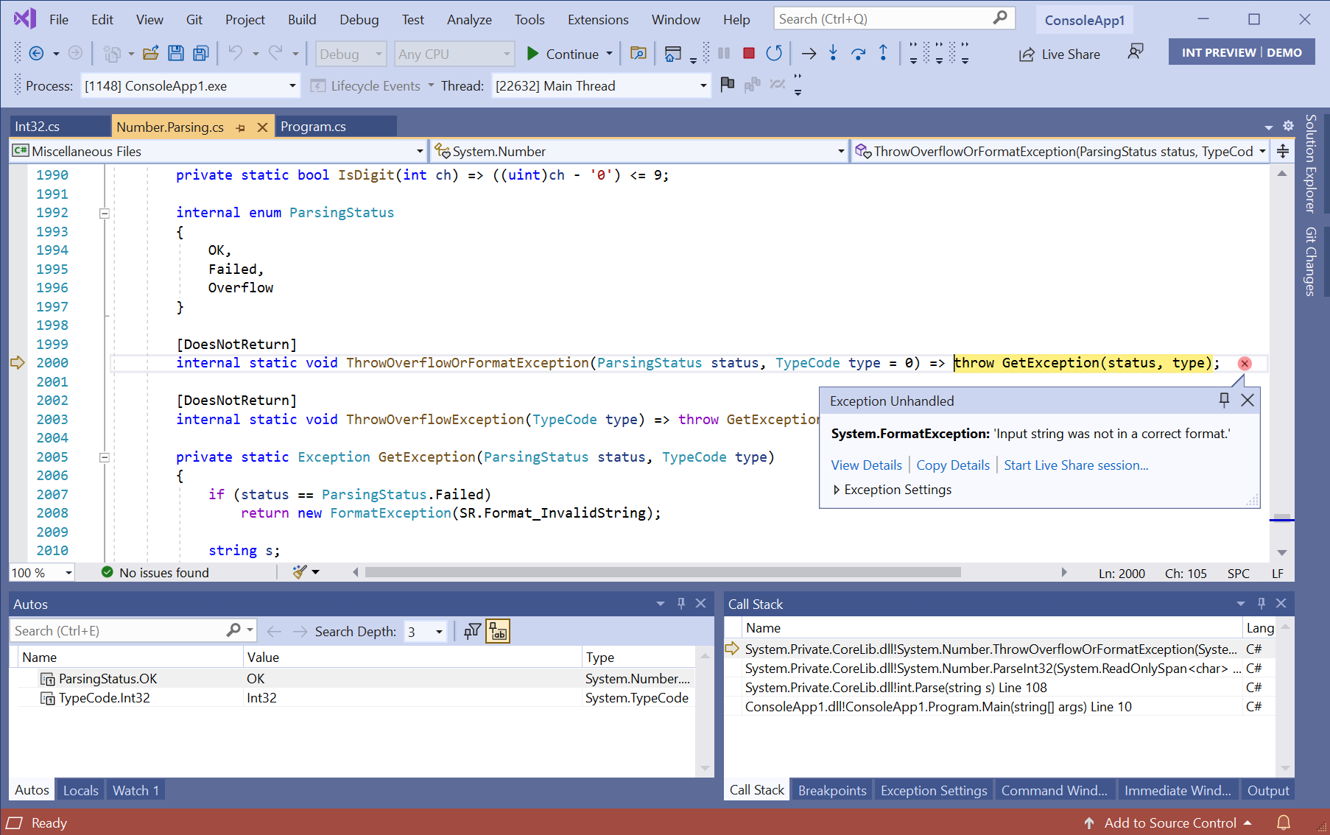Open the Process dropdown
The width and height of the screenshot is (1330, 835).
pyautogui.click(x=189, y=86)
